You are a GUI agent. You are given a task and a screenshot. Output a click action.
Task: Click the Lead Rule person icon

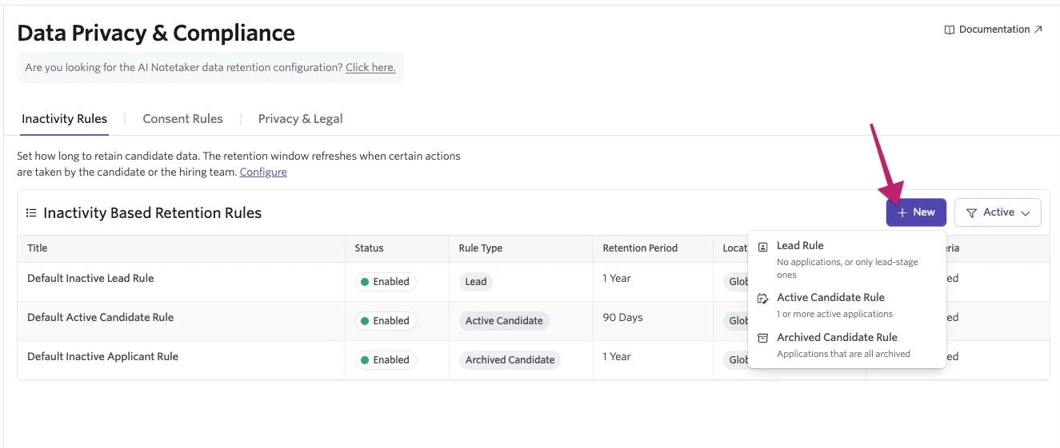tap(762, 246)
